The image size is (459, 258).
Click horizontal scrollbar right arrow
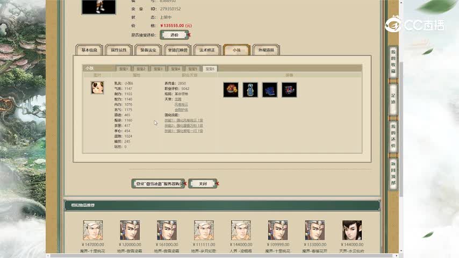tap(396, 256)
